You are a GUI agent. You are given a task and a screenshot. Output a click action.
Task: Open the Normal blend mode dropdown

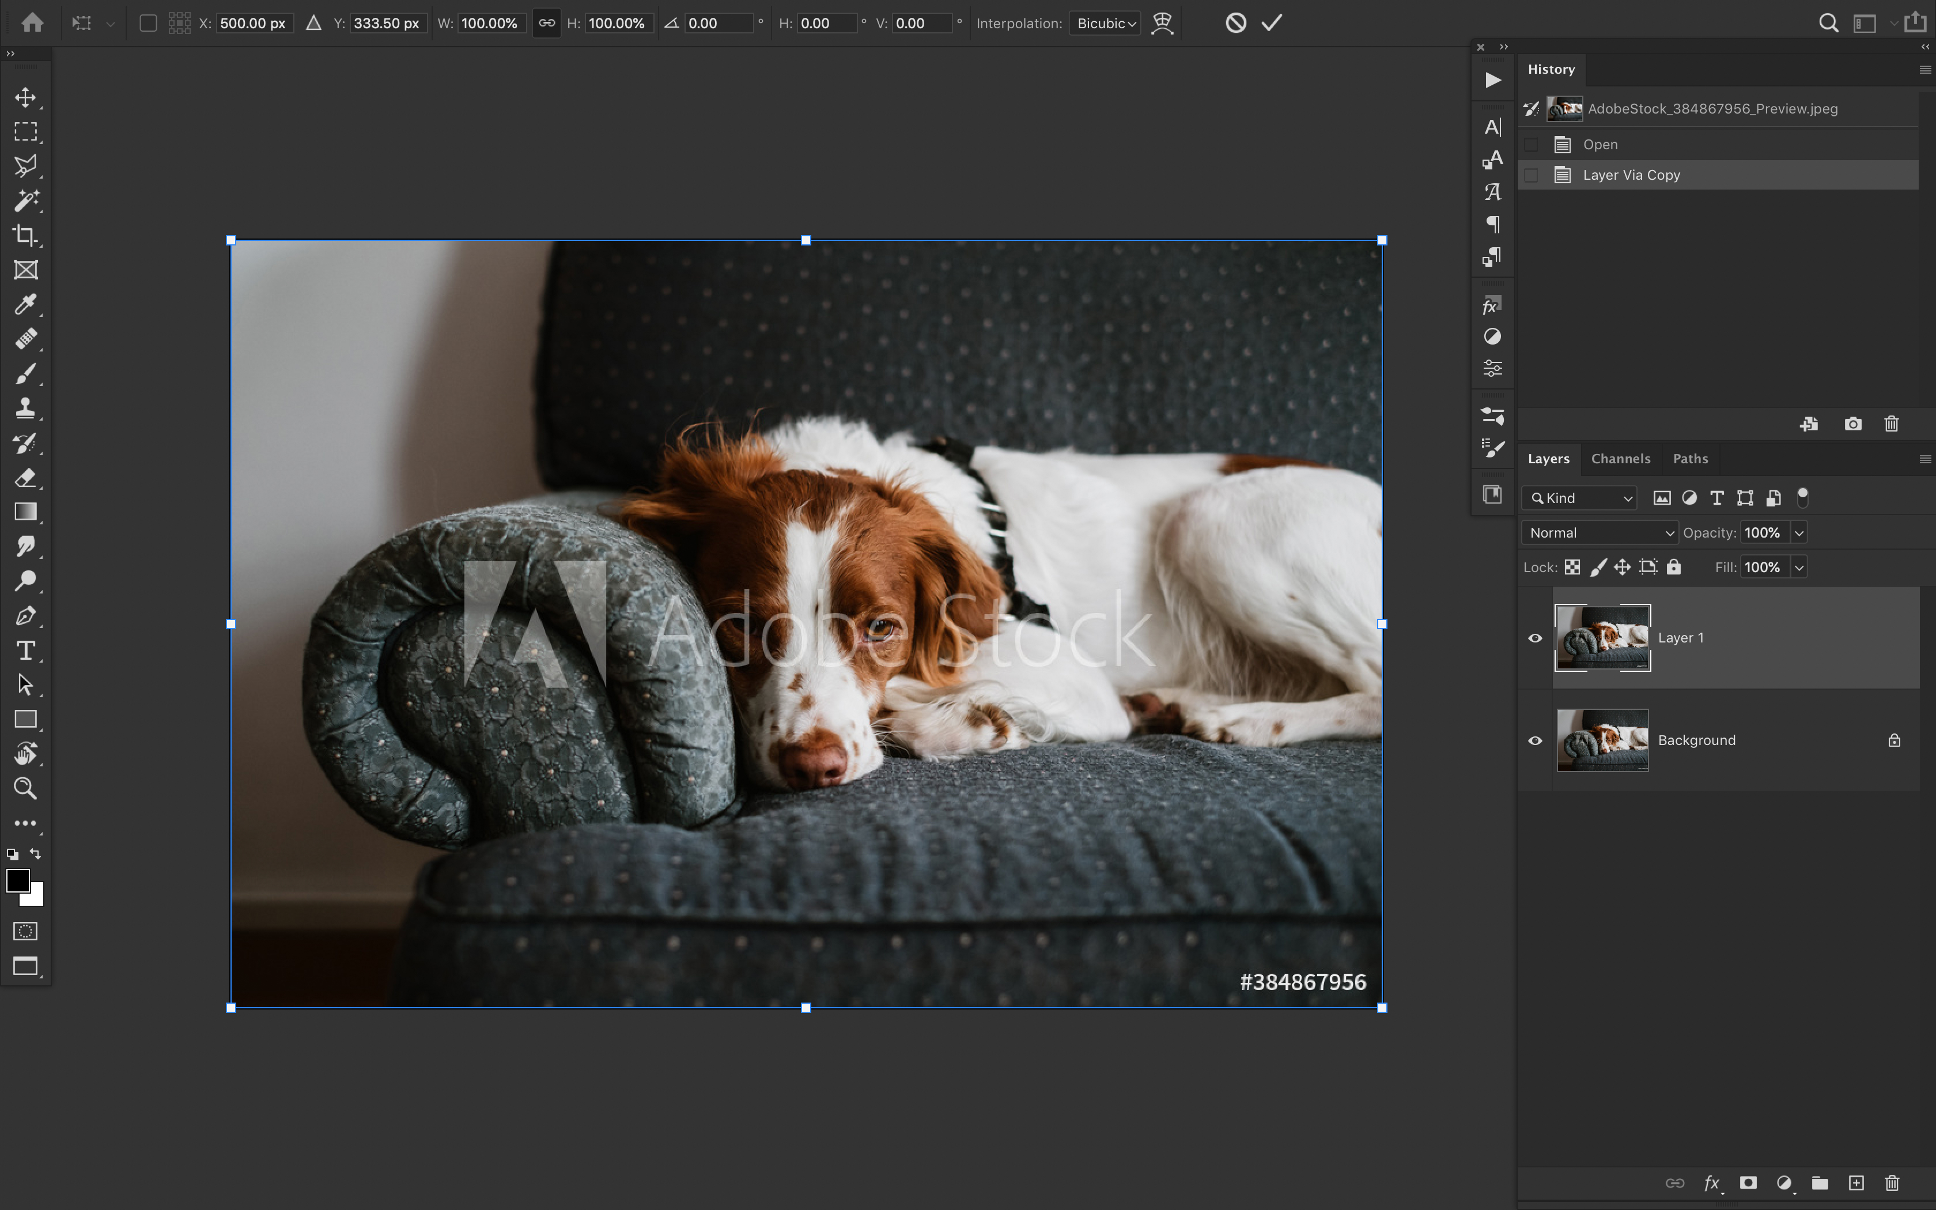tap(1598, 532)
